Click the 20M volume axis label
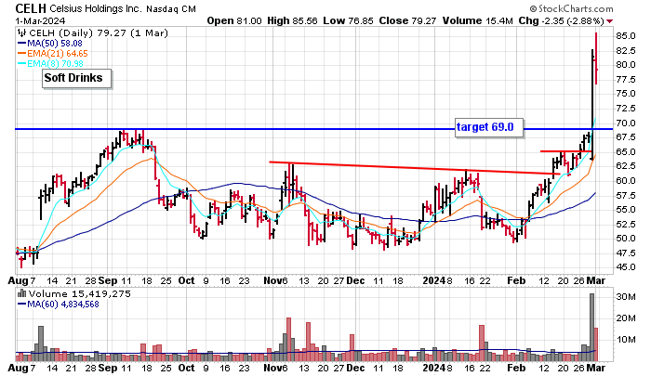Viewport: 651px width, 376px height. point(626,318)
